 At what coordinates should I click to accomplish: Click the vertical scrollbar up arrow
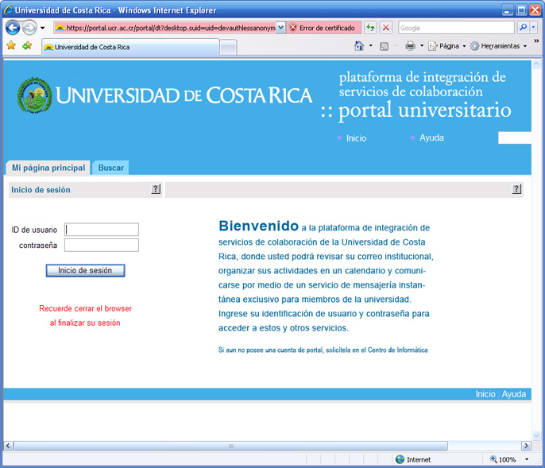536,64
